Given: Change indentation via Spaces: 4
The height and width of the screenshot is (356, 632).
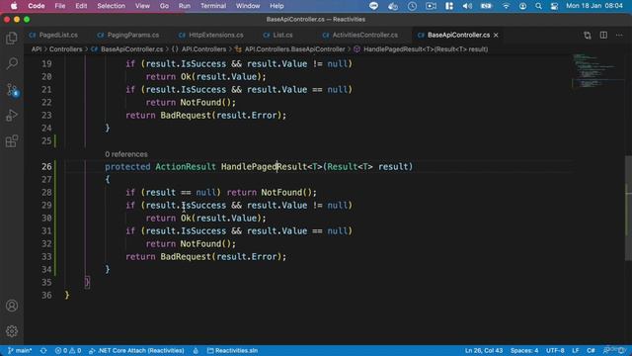Looking at the screenshot, I should tap(524, 350).
